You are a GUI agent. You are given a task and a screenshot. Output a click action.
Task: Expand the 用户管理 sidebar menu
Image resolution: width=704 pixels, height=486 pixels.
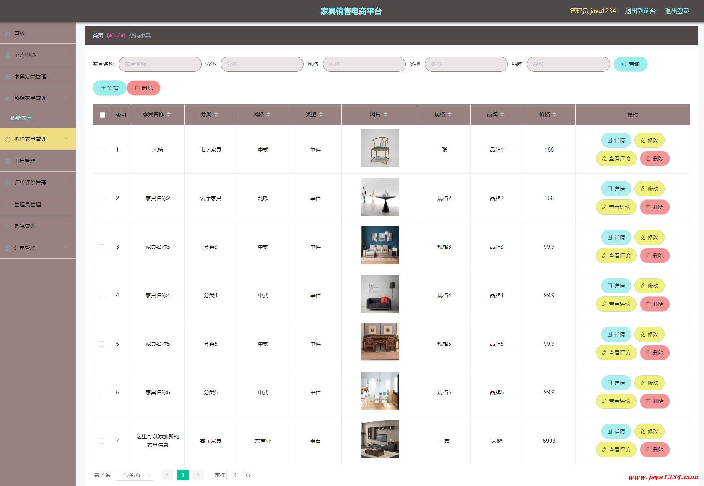coord(38,161)
